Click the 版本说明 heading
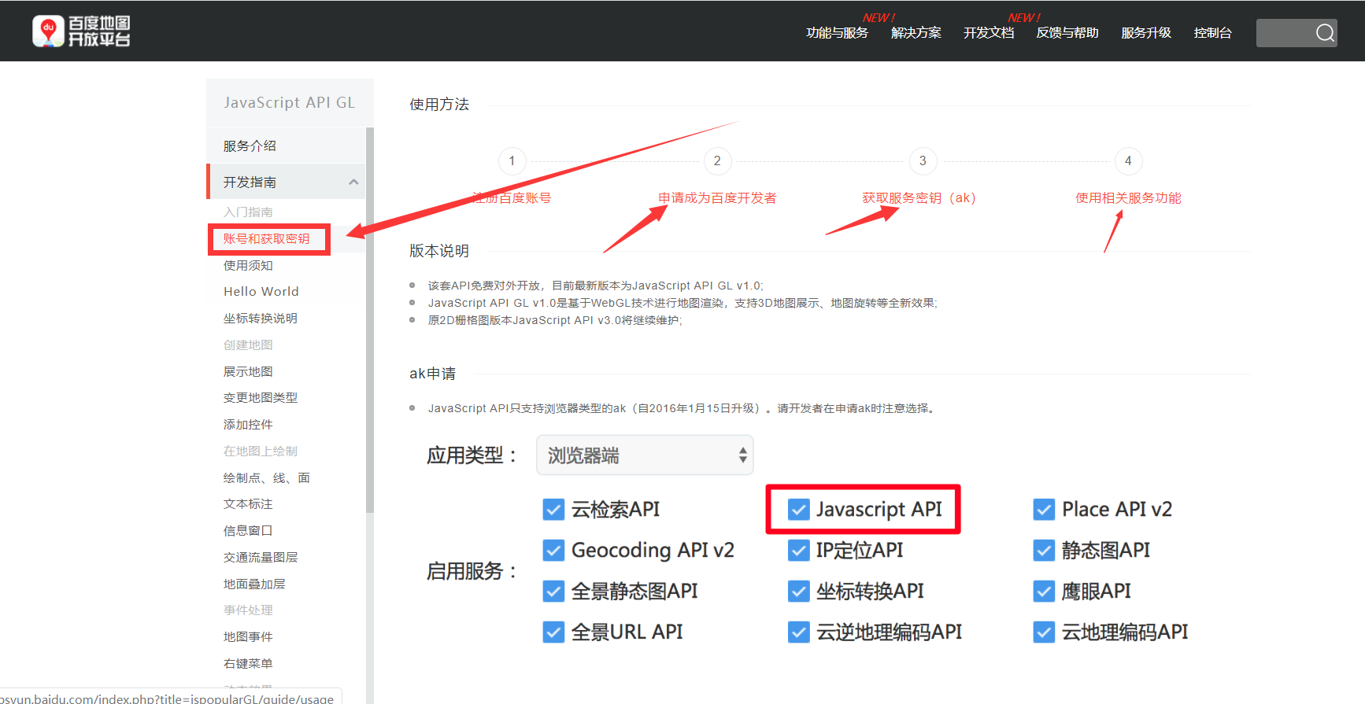This screenshot has width=1365, height=704. click(x=439, y=251)
